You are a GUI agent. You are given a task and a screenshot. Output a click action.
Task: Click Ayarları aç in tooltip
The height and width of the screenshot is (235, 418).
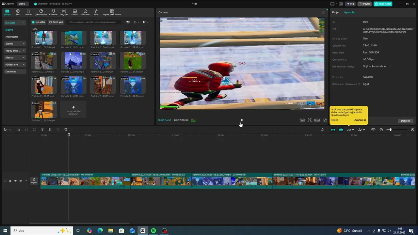pyautogui.click(x=360, y=120)
